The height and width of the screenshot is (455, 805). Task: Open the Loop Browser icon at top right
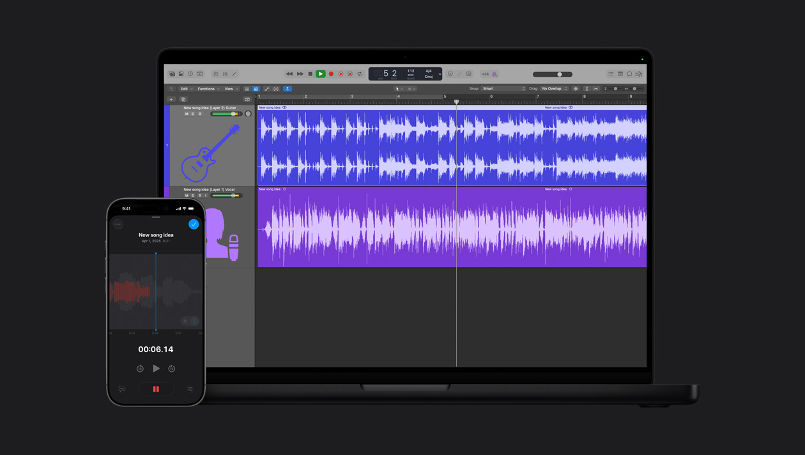(629, 74)
